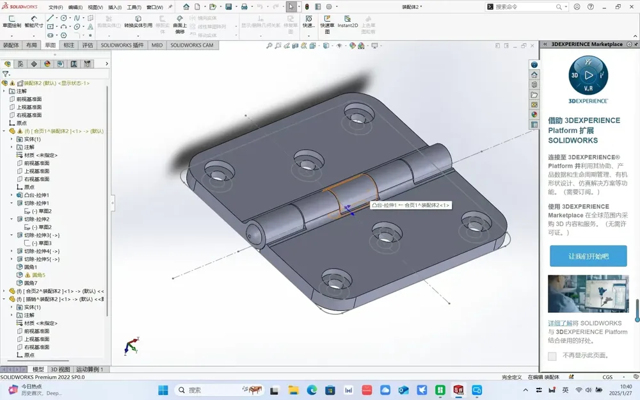The image size is (640, 400).
Task: Open the ConfigurationManager tab icon
Action: pos(34,63)
